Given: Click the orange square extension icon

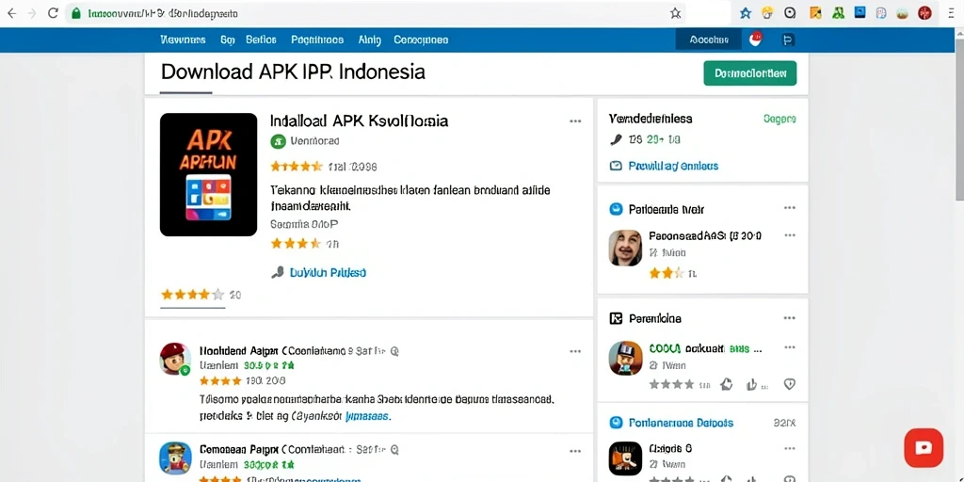Looking at the screenshot, I should coord(816,13).
